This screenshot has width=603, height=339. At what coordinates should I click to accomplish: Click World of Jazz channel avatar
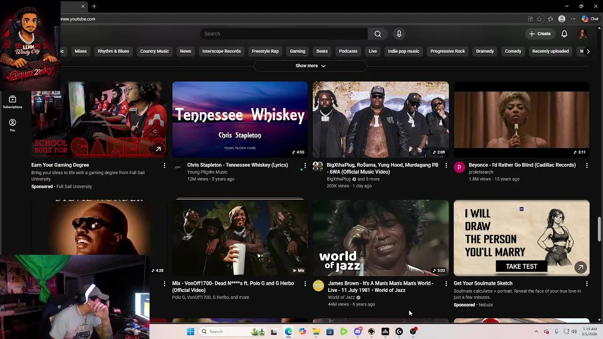tap(318, 285)
